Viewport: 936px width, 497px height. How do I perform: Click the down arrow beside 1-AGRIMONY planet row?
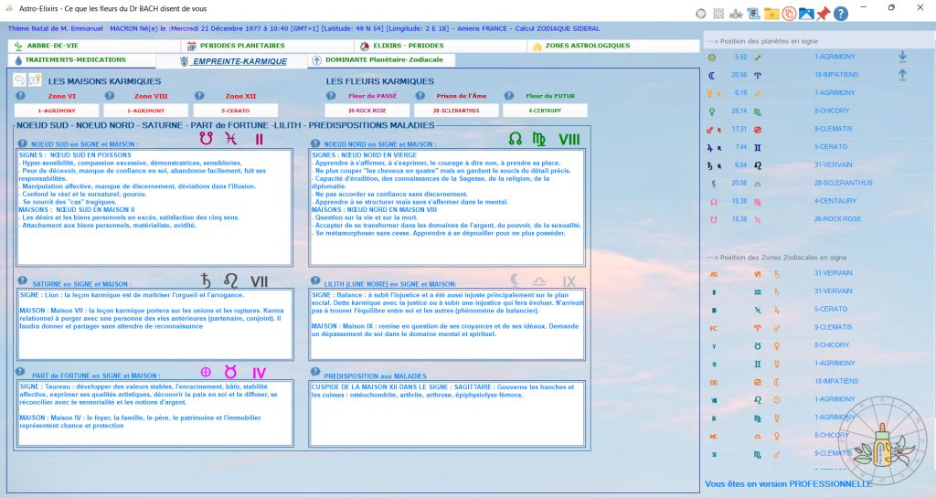(902, 57)
